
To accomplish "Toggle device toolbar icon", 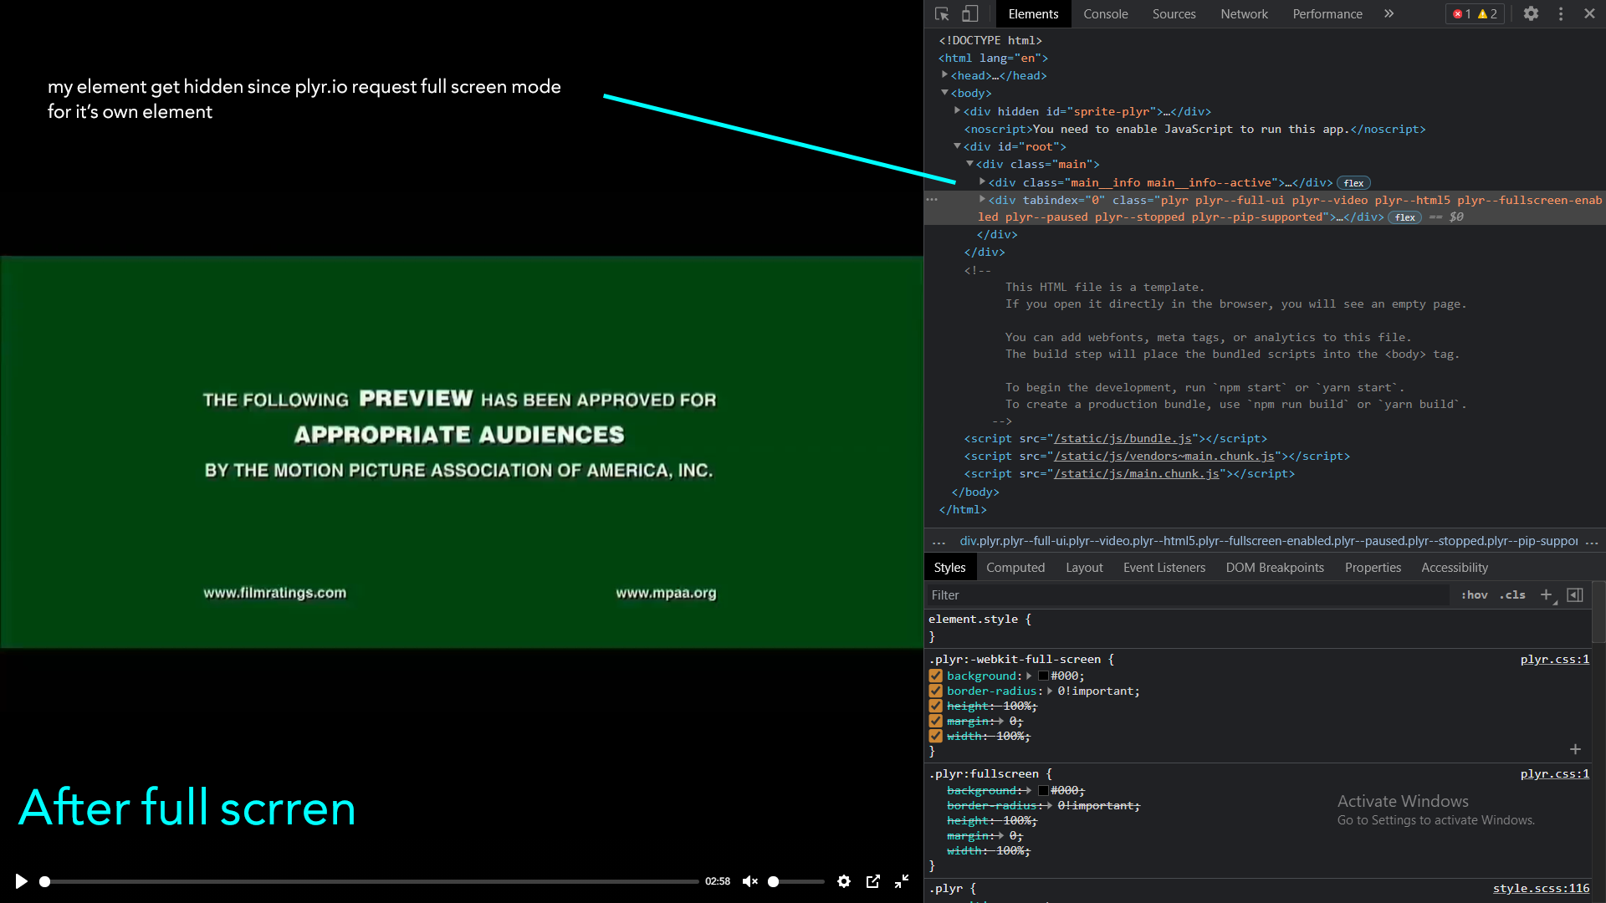I will pyautogui.click(x=970, y=14).
